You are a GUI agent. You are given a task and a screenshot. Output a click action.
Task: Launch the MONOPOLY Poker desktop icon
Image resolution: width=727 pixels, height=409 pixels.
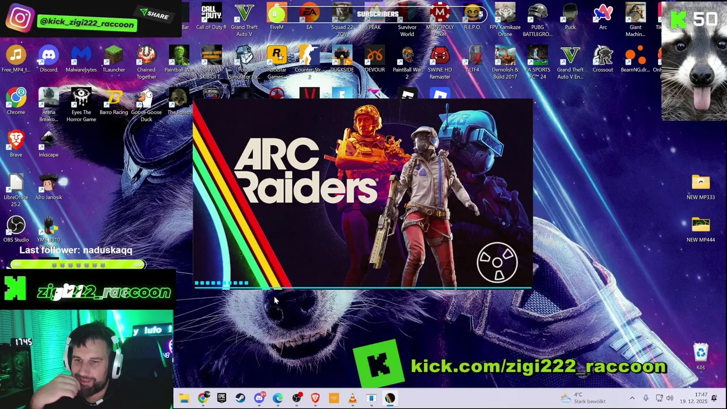point(440,20)
